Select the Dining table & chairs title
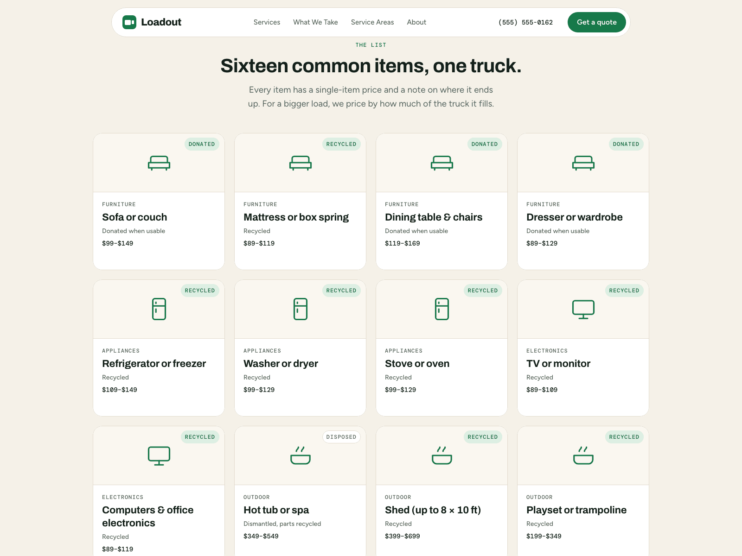742x556 pixels. click(x=434, y=217)
